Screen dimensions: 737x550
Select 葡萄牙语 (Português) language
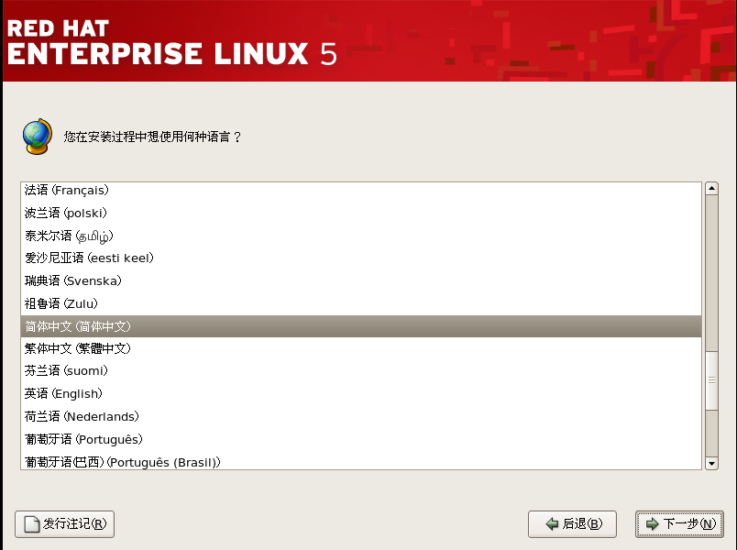(361, 439)
